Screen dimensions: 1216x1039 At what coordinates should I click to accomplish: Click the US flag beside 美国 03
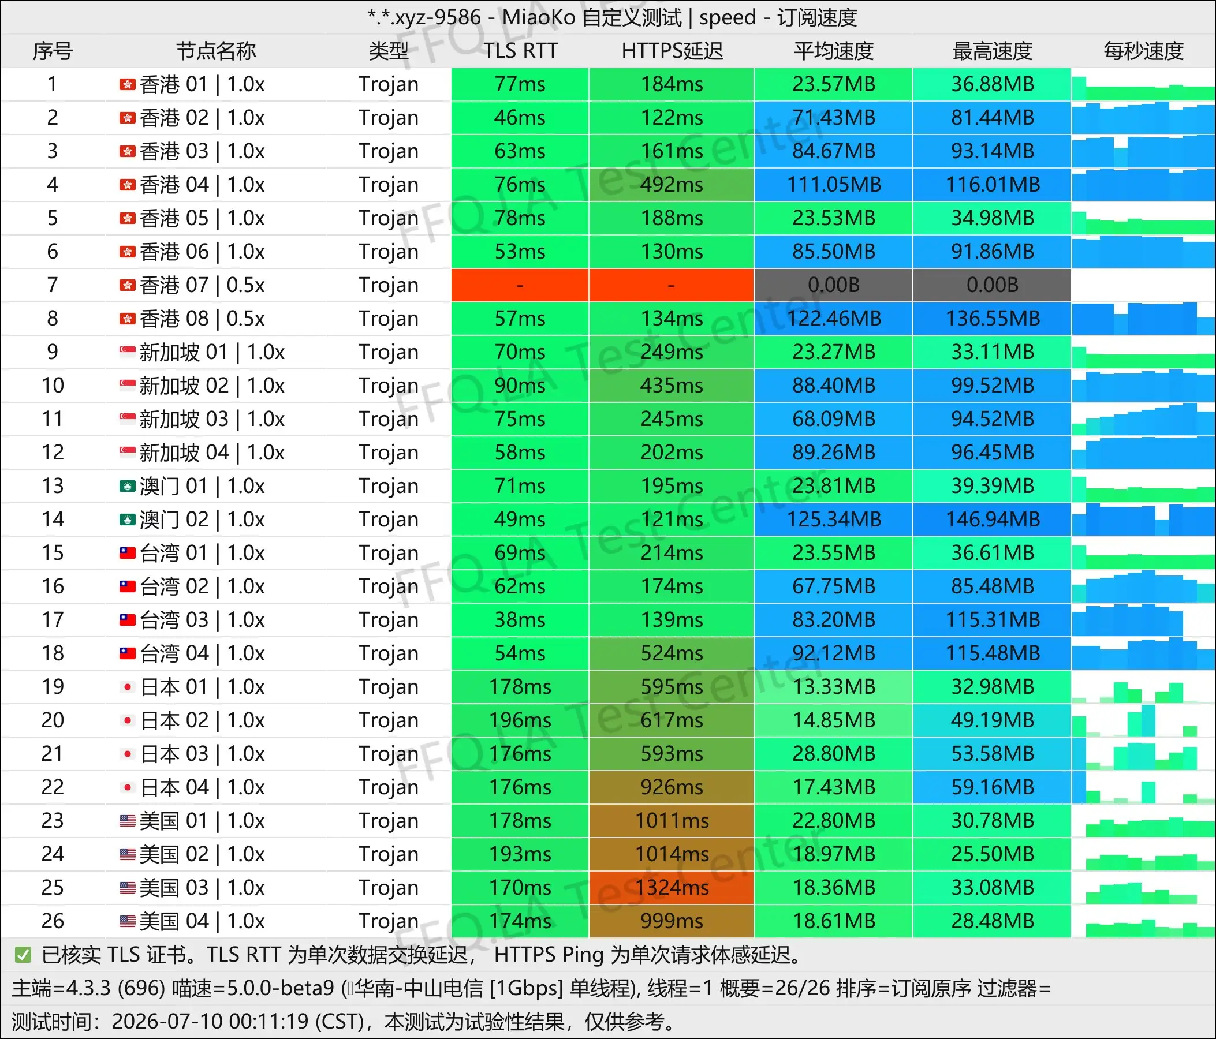[x=128, y=887]
